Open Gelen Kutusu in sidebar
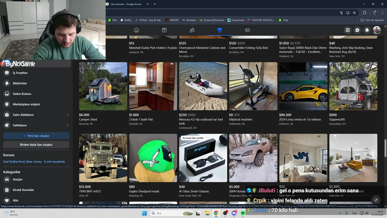The width and height of the screenshot is (387, 218). [x=36, y=94]
